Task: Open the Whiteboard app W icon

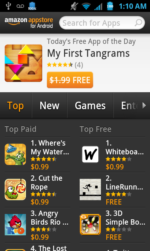Action: 90,154
